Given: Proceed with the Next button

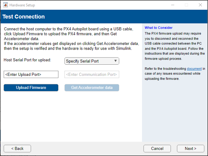Looking at the screenshot, I should pos(190,149).
